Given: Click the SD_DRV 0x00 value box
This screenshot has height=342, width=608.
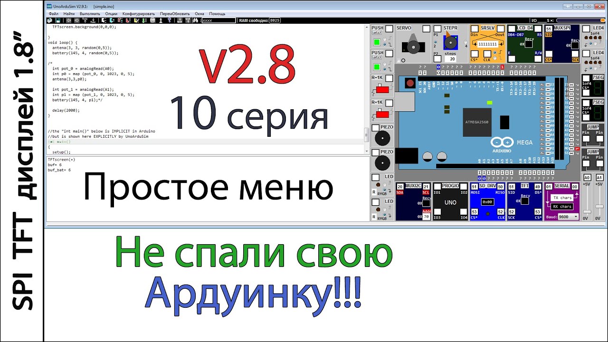Looking at the screenshot, I should tap(488, 202).
